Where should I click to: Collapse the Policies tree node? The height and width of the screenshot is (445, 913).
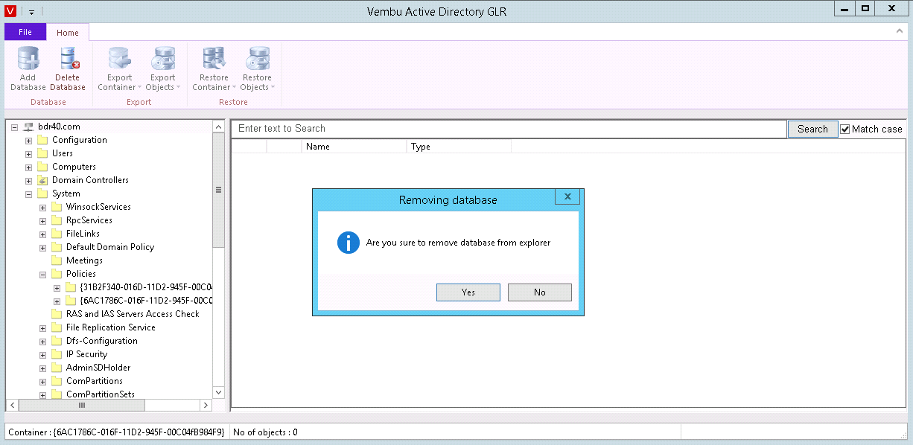click(x=43, y=274)
